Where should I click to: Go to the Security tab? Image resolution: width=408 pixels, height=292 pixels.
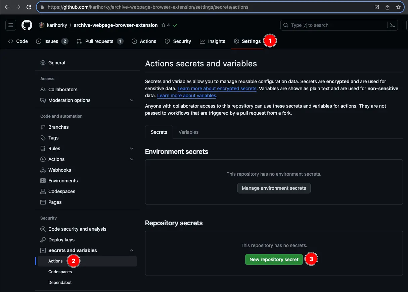(178, 41)
